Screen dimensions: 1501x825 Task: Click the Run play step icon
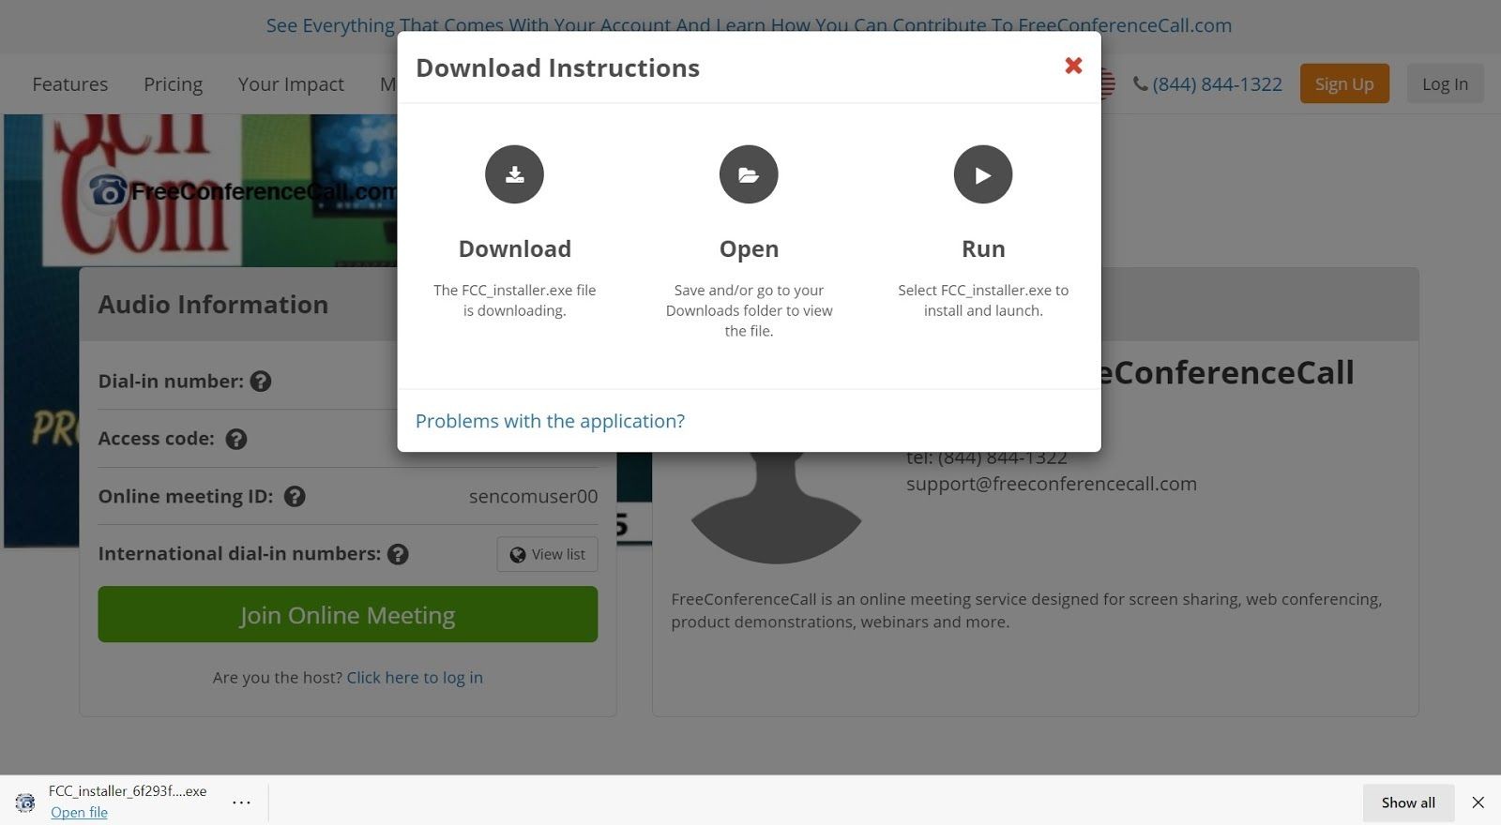983,174
